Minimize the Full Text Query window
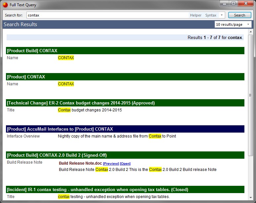 coord(225,3)
